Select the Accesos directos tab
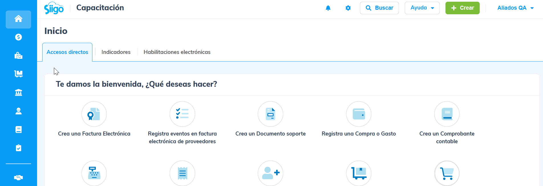Image resolution: width=543 pixels, height=186 pixels. tap(67, 52)
